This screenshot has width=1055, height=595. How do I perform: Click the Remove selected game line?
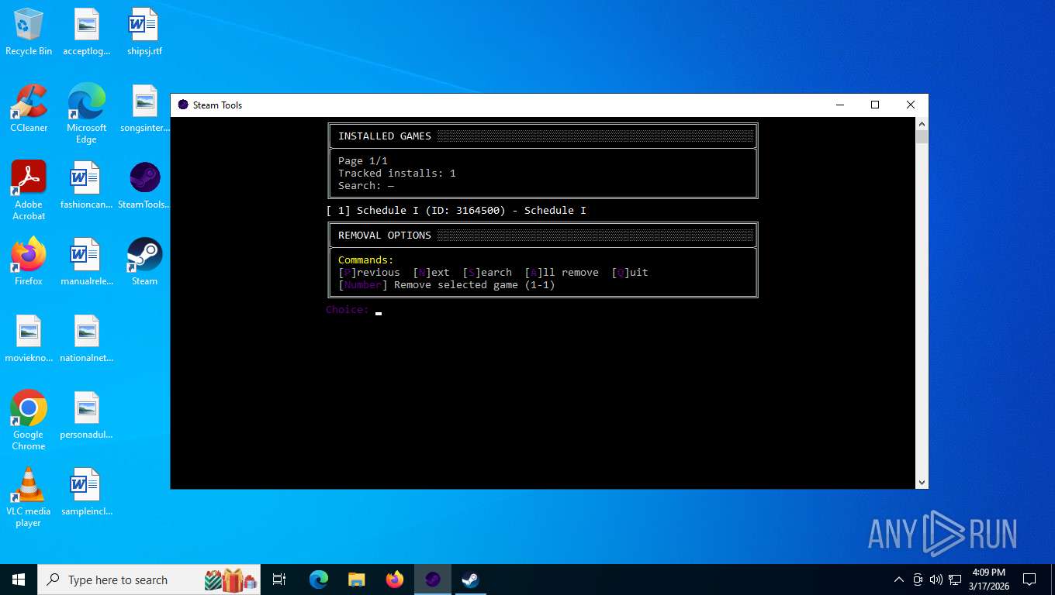pos(447,284)
